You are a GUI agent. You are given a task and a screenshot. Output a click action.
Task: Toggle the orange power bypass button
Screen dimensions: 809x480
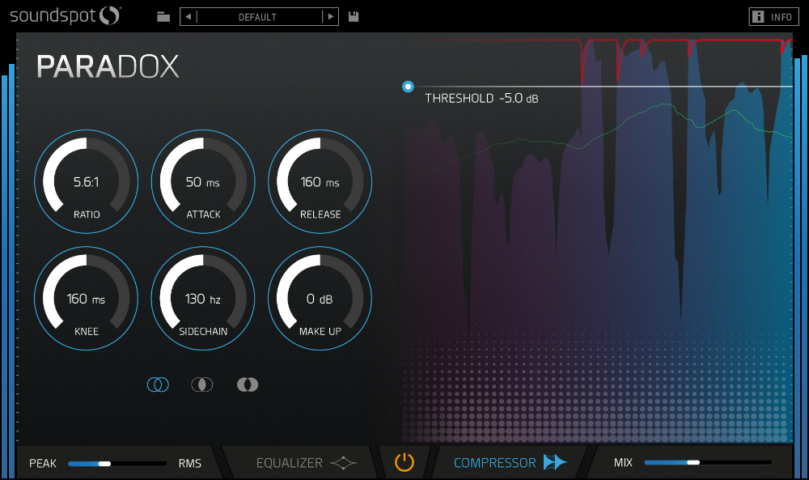pos(404,462)
